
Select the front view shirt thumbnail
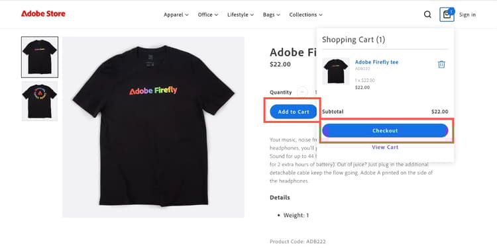pos(40,57)
